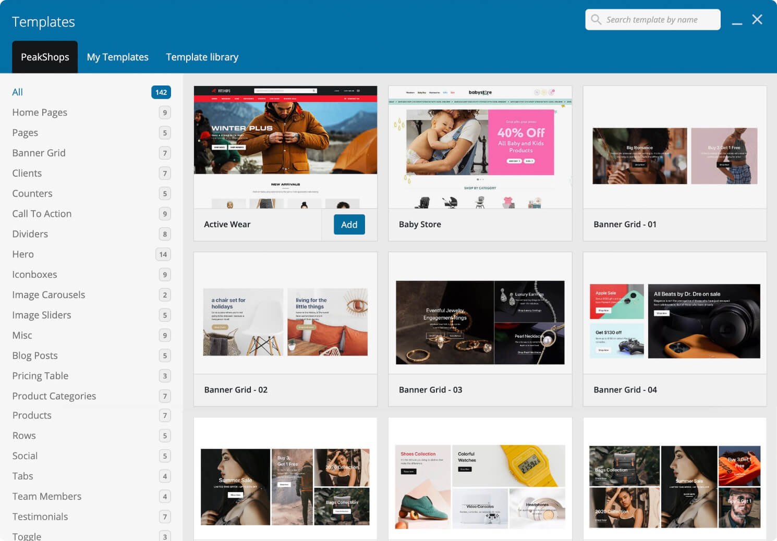
Task: Minimize the Templates dialog
Action: pos(736,21)
